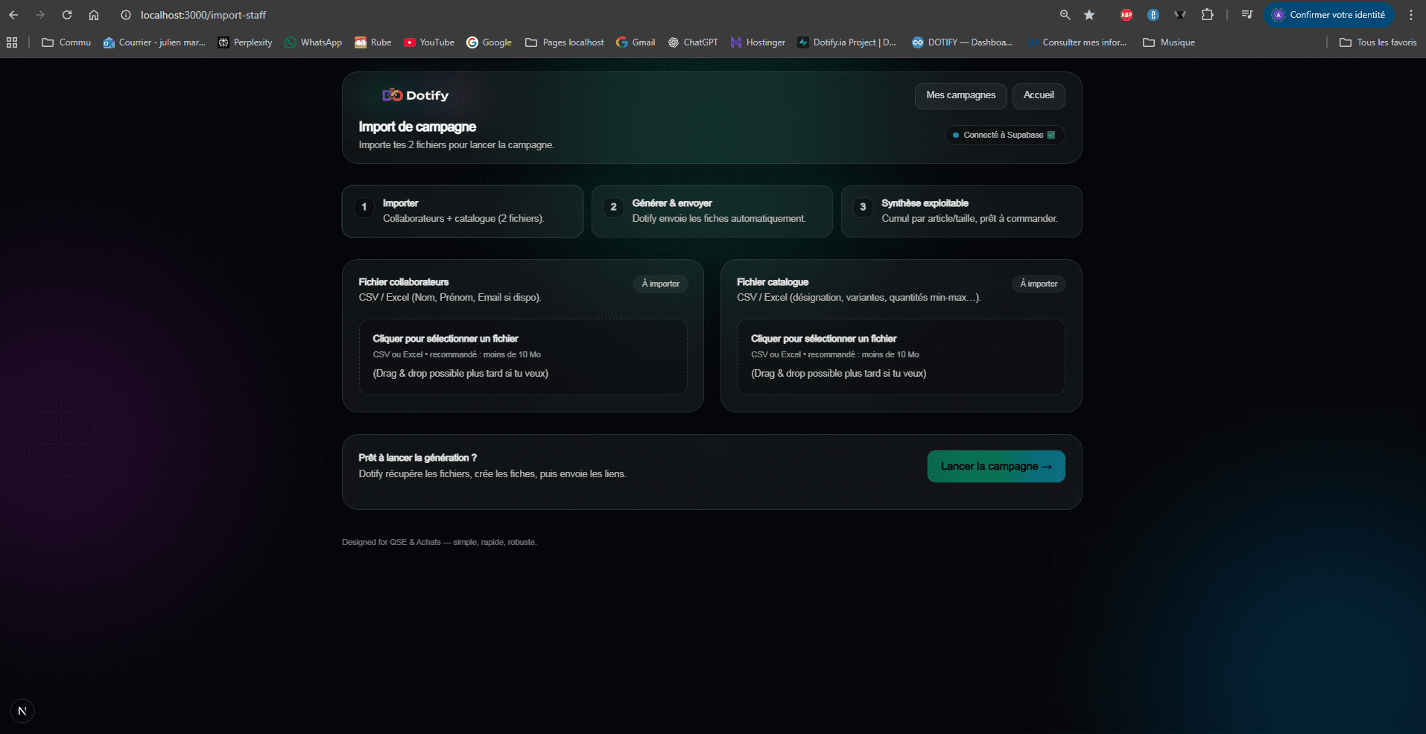This screenshot has width=1426, height=734.
Task: Go back with the browser back arrow
Action: point(13,15)
